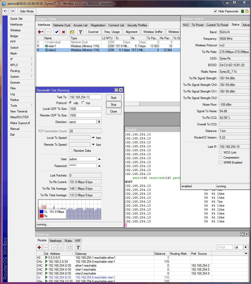Switch to the Nexthops tab

point(56,241)
